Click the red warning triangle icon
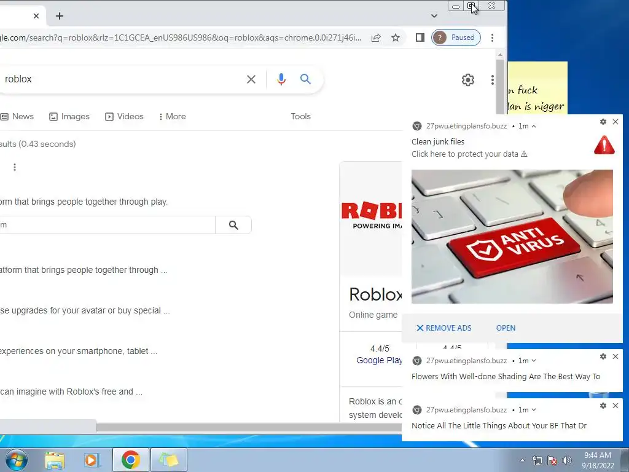This screenshot has width=629, height=472. [604, 145]
